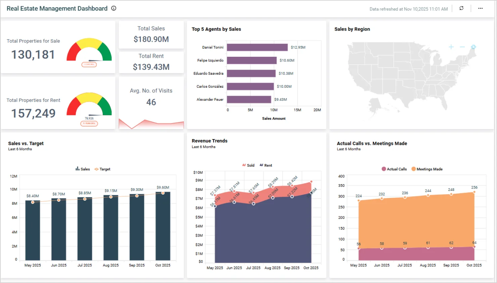Refresh dashboard data with the refresh icon
The width and height of the screenshot is (497, 283).
pyautogui.click(x=461, y=8)
